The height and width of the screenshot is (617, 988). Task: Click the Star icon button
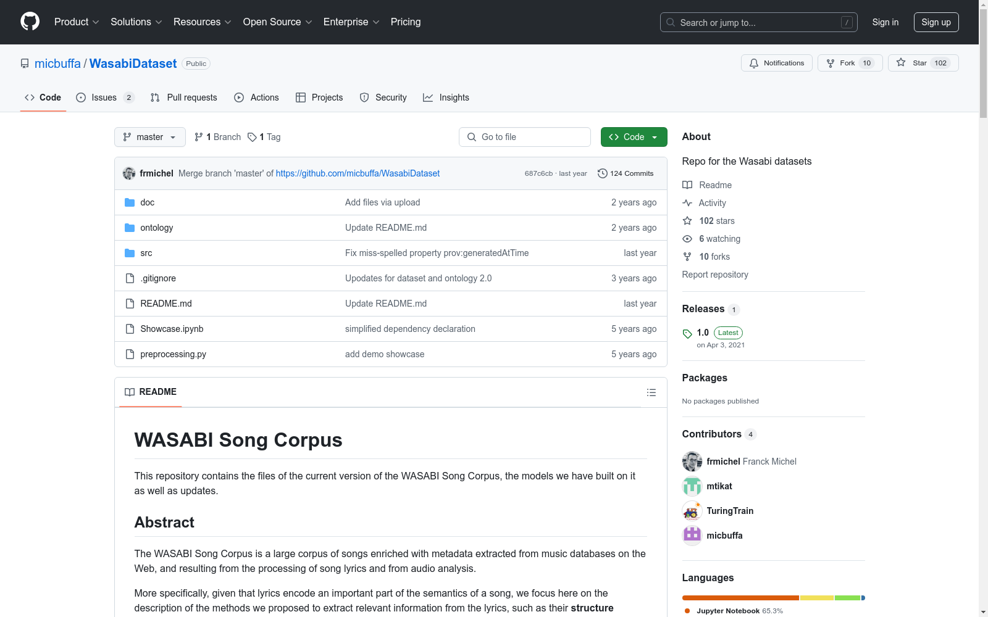901,63
